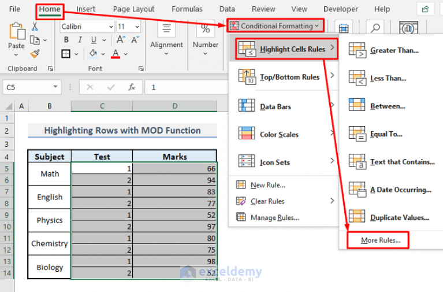This screenshot has height=292, width=443.
Task: Open the Font dialog launcher
Action: pyautogui.click(x=141, y=68)
